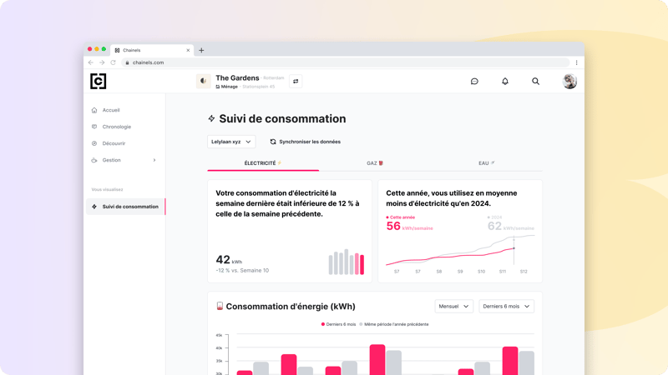
Task: Click the Chronologie sidebar icon
Action: (94, 127)
